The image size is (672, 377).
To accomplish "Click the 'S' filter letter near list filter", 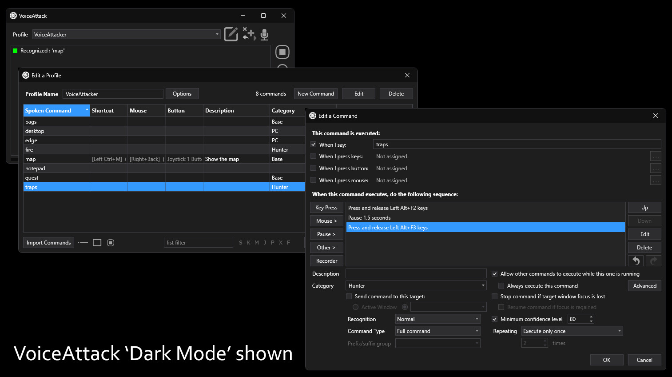I will [x=240, y=242].
